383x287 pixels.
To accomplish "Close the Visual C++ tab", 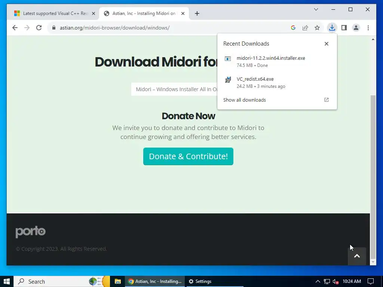I will [x=93, y=14].
